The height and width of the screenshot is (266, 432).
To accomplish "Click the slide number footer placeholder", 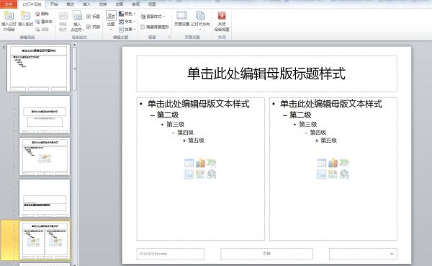I will pos(363,254).
